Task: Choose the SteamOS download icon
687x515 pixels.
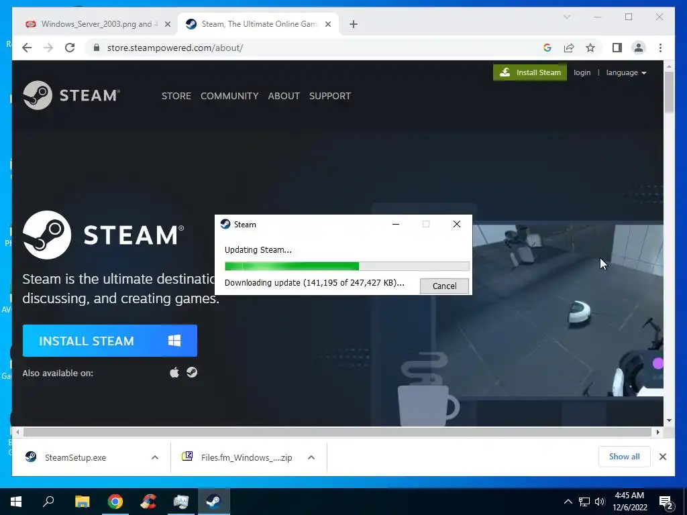Action: [x=192, y=372]
